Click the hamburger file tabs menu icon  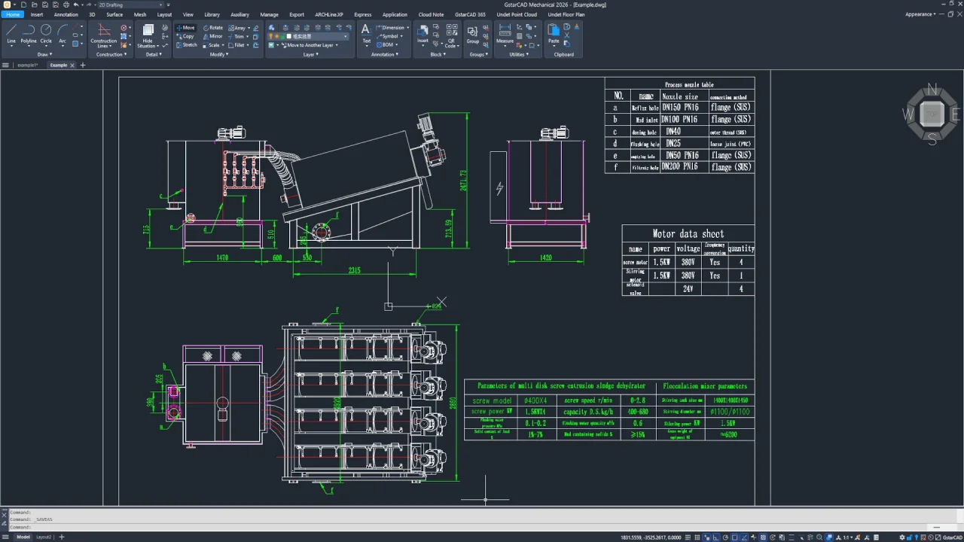[x=5, y=65]
